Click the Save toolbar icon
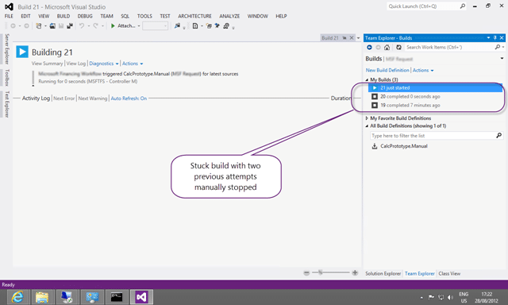 [61, 26]
